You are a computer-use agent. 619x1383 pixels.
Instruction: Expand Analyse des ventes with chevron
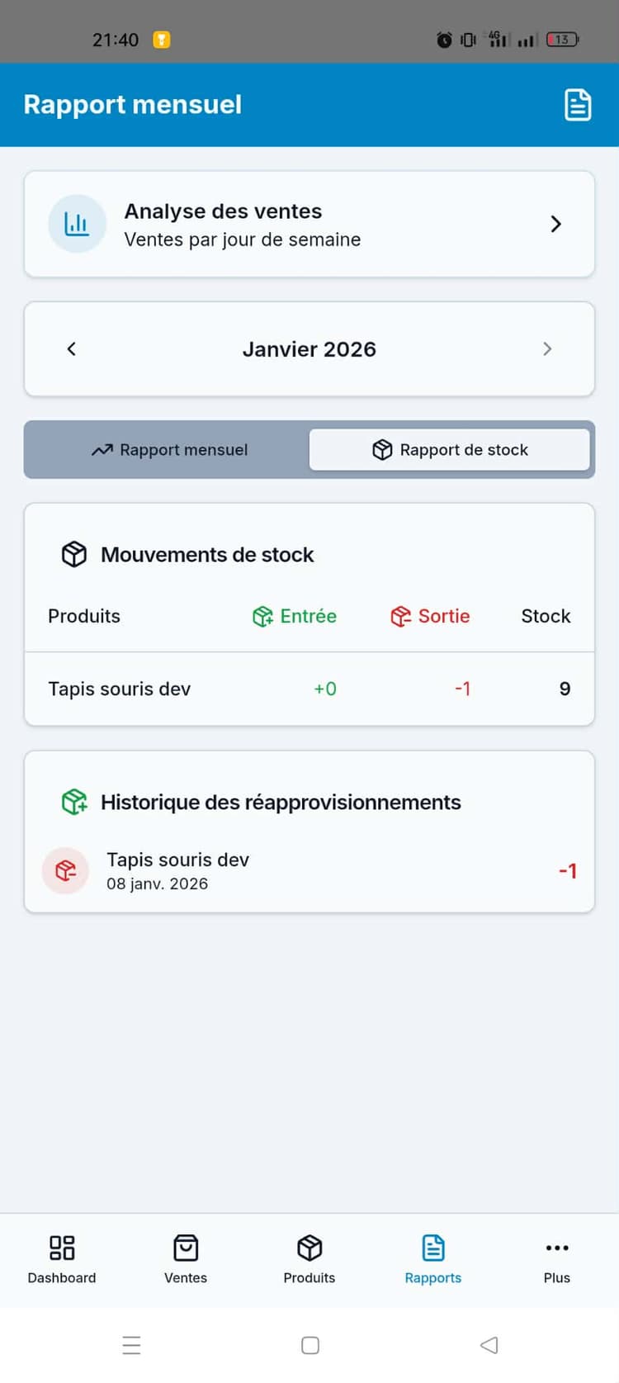[555, 224]
